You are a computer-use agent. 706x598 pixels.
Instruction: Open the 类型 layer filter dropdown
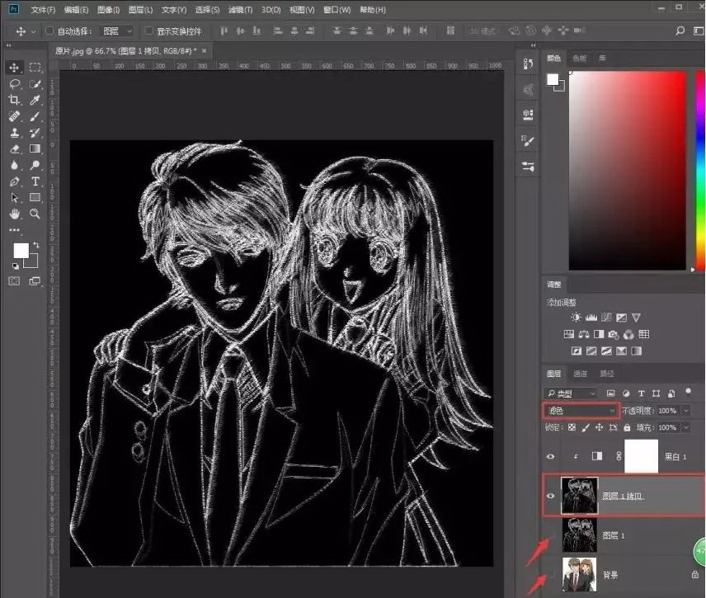click(571, 393)
